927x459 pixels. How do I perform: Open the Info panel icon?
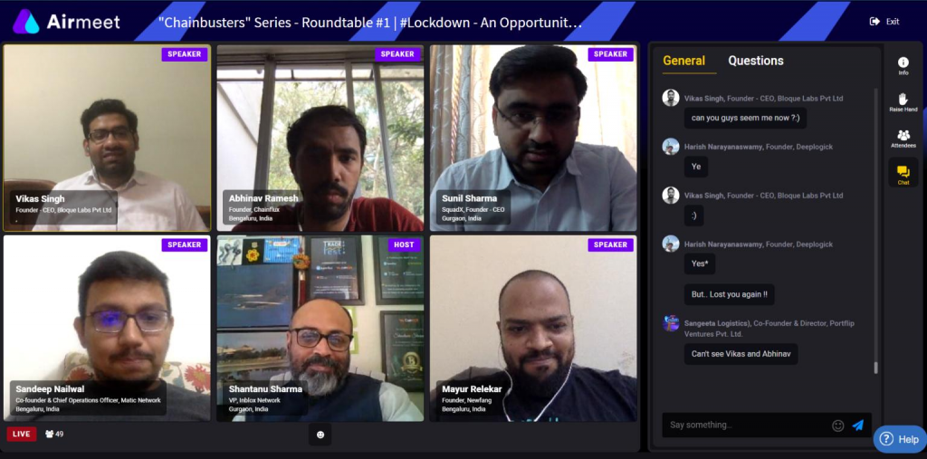903,66
